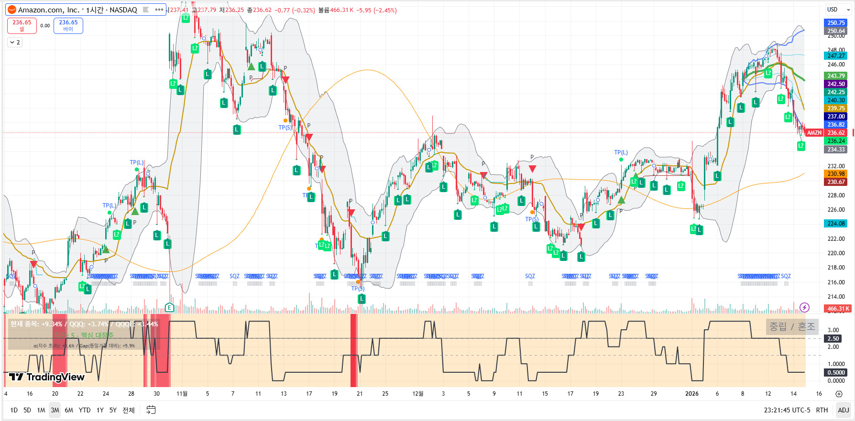Click the purple lightning bolt icon
Image resolution: width=855 pixels, height=421 pixels.
click(x=804, y=307)
